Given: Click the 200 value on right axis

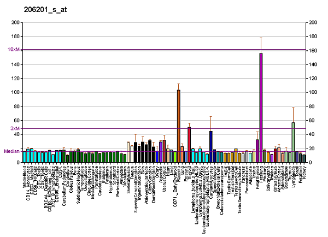Looking at the screenshot, I should pyautogui.click(x=314, y=22).
